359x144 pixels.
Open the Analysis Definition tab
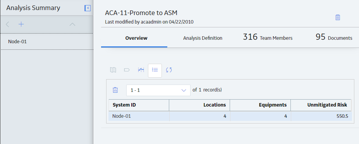(203, 38)
